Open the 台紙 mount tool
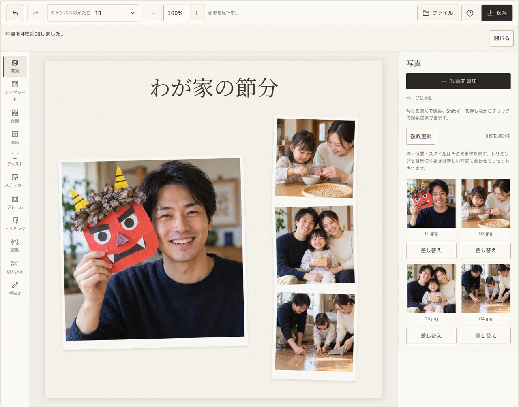This screenshot has width=519, height=407. click(15, 137)
